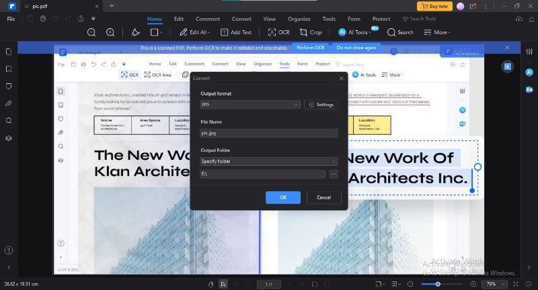This screenshot has height=290, width=538.
Task: Select the Crop tool
Action: point(311,32)
